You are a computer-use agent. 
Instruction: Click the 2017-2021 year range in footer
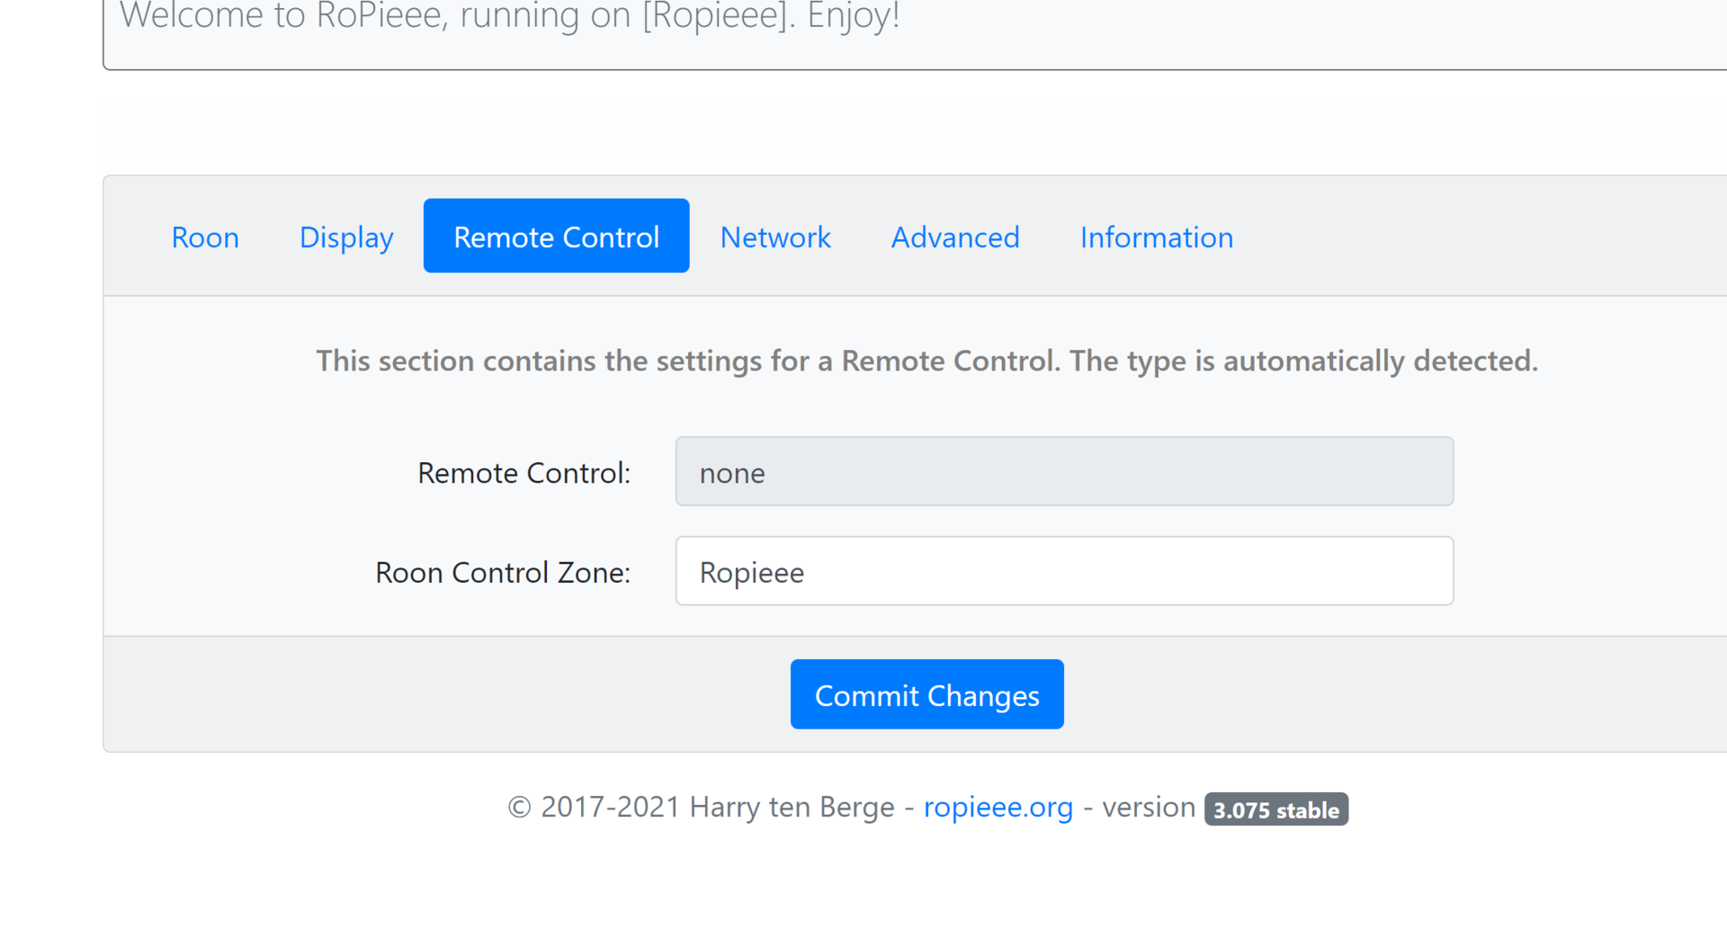coord(610,808)
